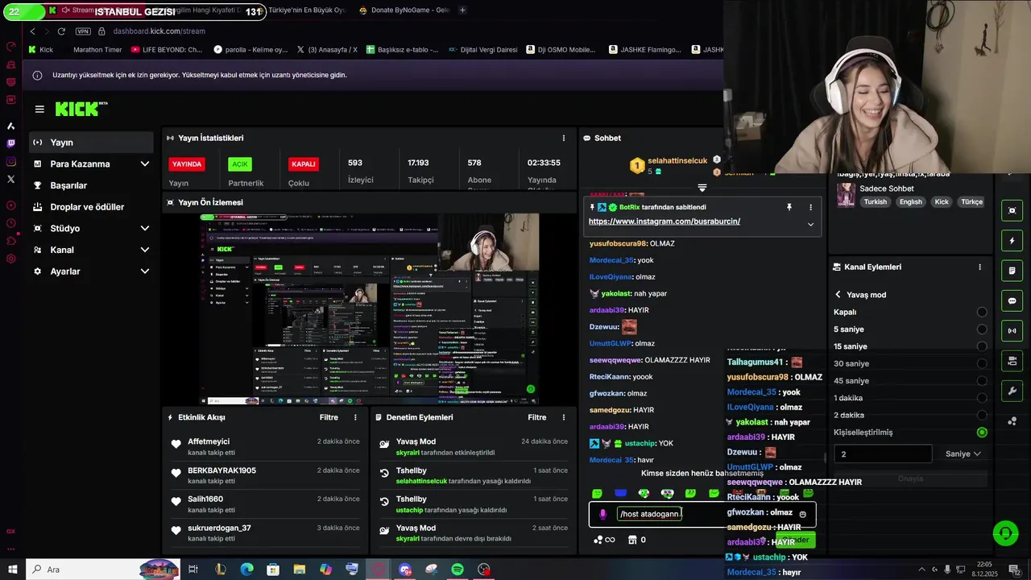Open Başarılar in the sidebar
The image size is (1031, 580).
(x=91, y=185)
